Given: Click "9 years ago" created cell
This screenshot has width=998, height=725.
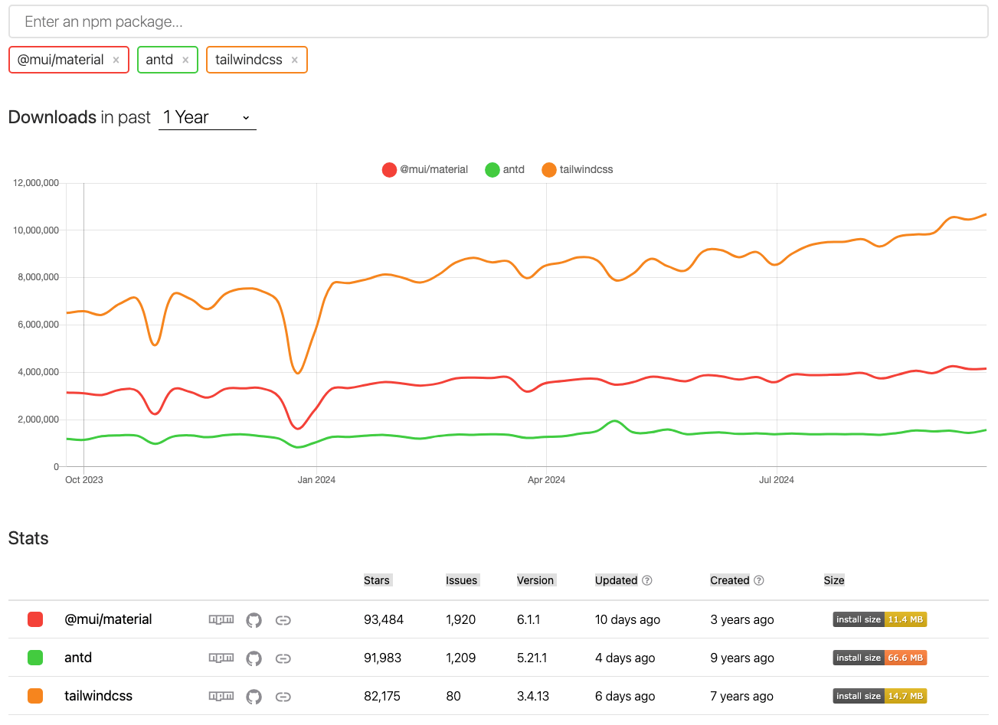Looking at the screenshot, I should tap(742, 658).
